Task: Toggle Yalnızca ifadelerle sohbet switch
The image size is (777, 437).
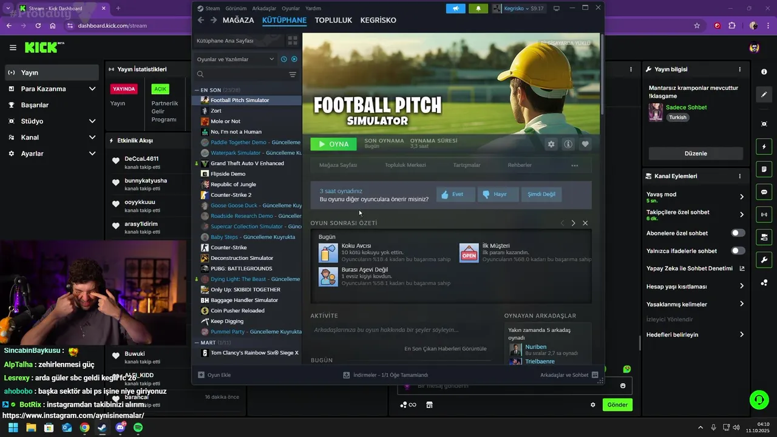Action: [x=738, y=251]
